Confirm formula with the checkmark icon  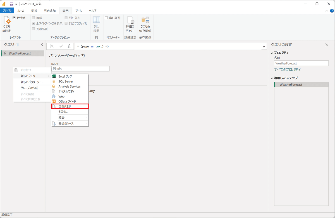tap(61, 46)
